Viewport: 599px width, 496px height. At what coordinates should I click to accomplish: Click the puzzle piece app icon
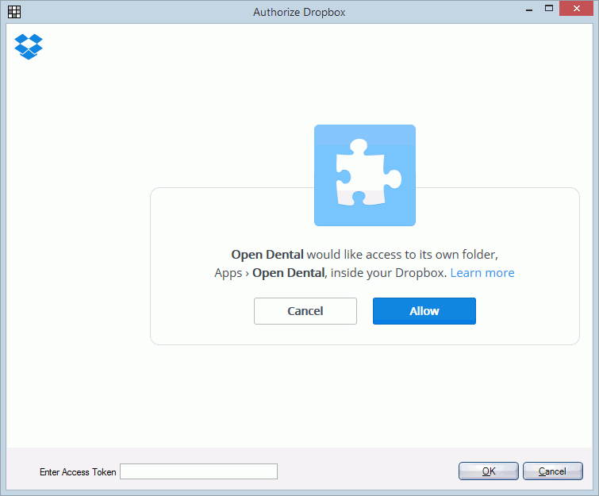click(x=365, y=175)
